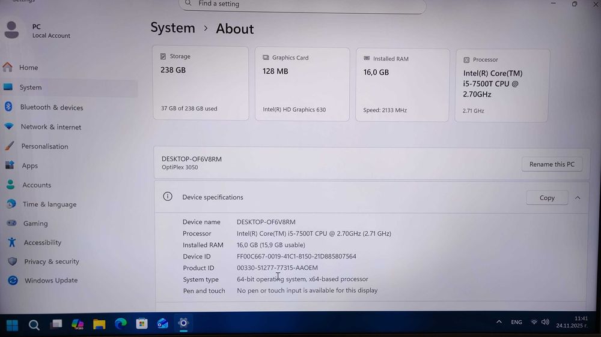Open taskbar Search
Screen dimensions: 601x337
point(34,325)
